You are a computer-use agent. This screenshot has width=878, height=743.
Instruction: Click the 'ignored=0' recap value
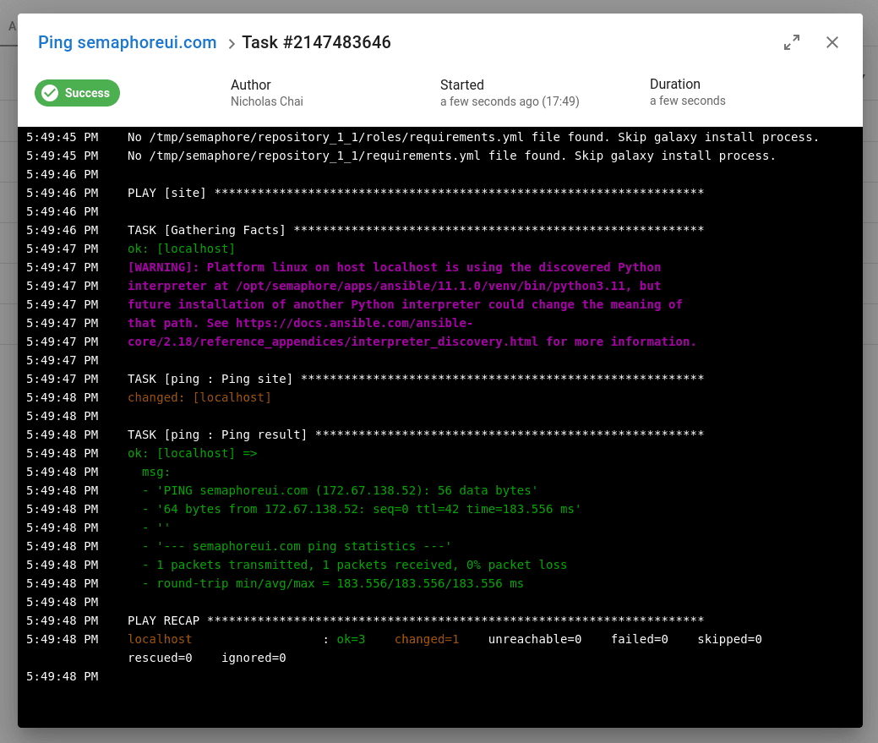click(x=254, y=658)
